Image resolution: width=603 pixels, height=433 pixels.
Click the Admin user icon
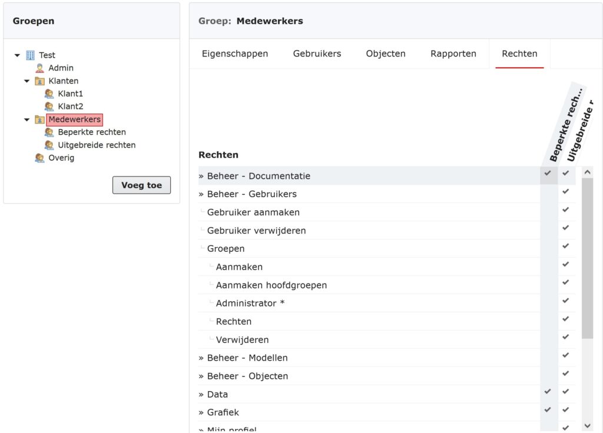tap(39, 68)
